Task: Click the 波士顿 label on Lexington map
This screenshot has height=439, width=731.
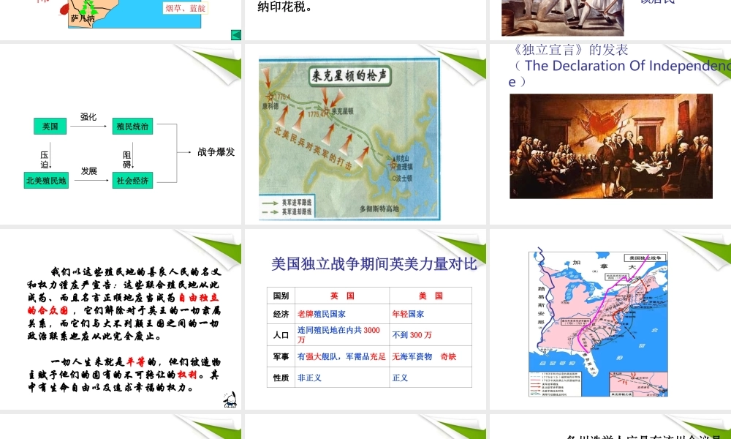Action: [403, 179]
